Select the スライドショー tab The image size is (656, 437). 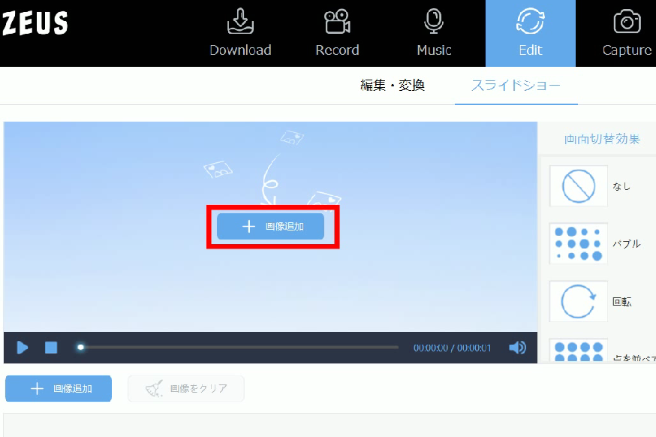coord(516,86)
